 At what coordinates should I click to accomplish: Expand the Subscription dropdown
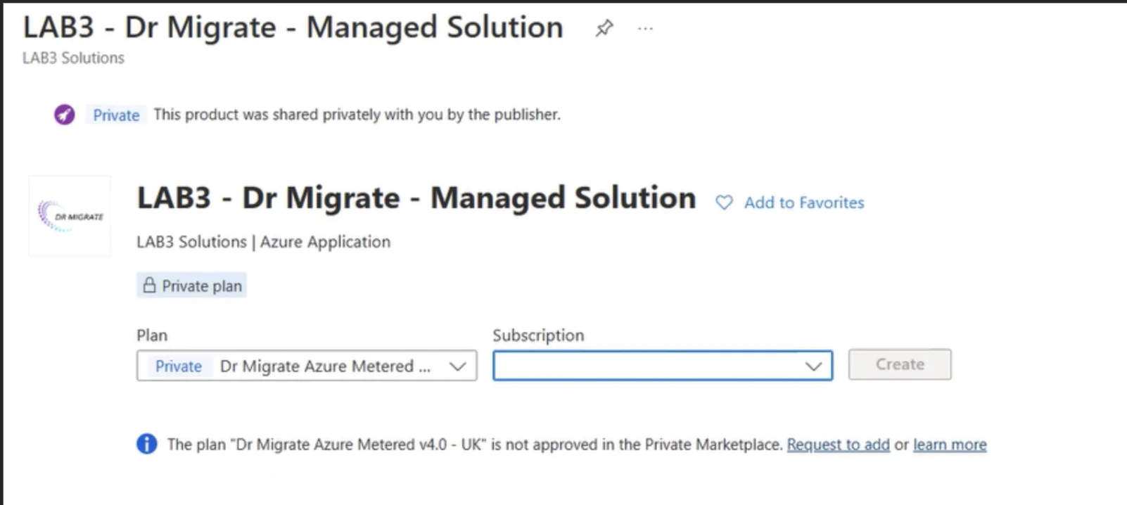pyautogui.click(x=663, y=366)
